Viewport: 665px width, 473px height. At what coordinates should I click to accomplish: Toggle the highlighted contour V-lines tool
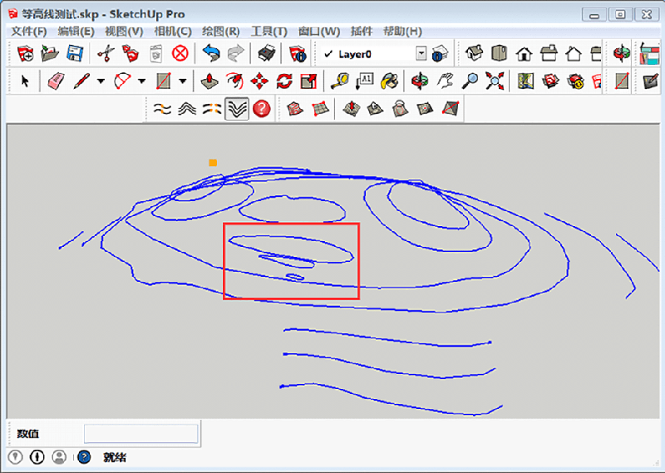point(237,109)
